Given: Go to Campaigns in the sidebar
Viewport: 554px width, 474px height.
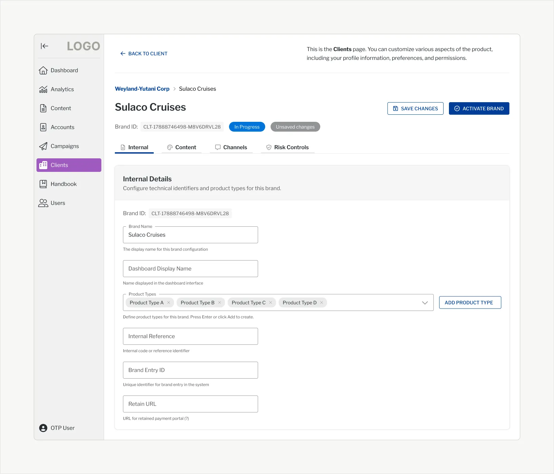Looking at the screenshot, I should pos(69,146).
